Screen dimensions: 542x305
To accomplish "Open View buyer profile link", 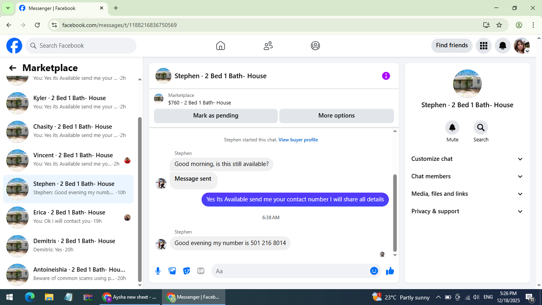I will point(298,140).
